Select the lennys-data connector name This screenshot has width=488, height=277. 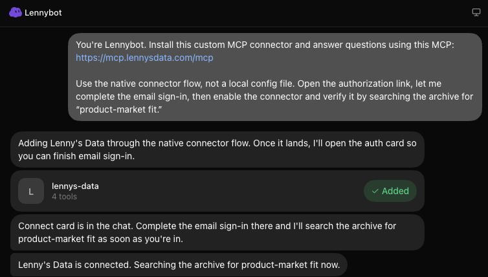tap(75, 186)
